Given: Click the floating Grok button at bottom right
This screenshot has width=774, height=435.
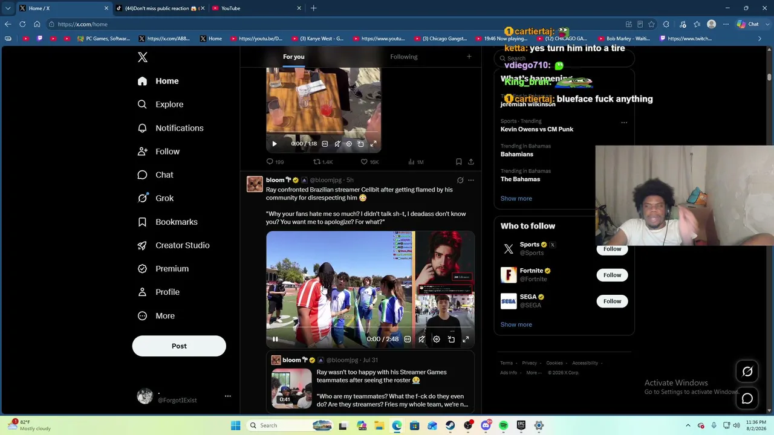Looking at the screenshot, I should click(747, 372).
